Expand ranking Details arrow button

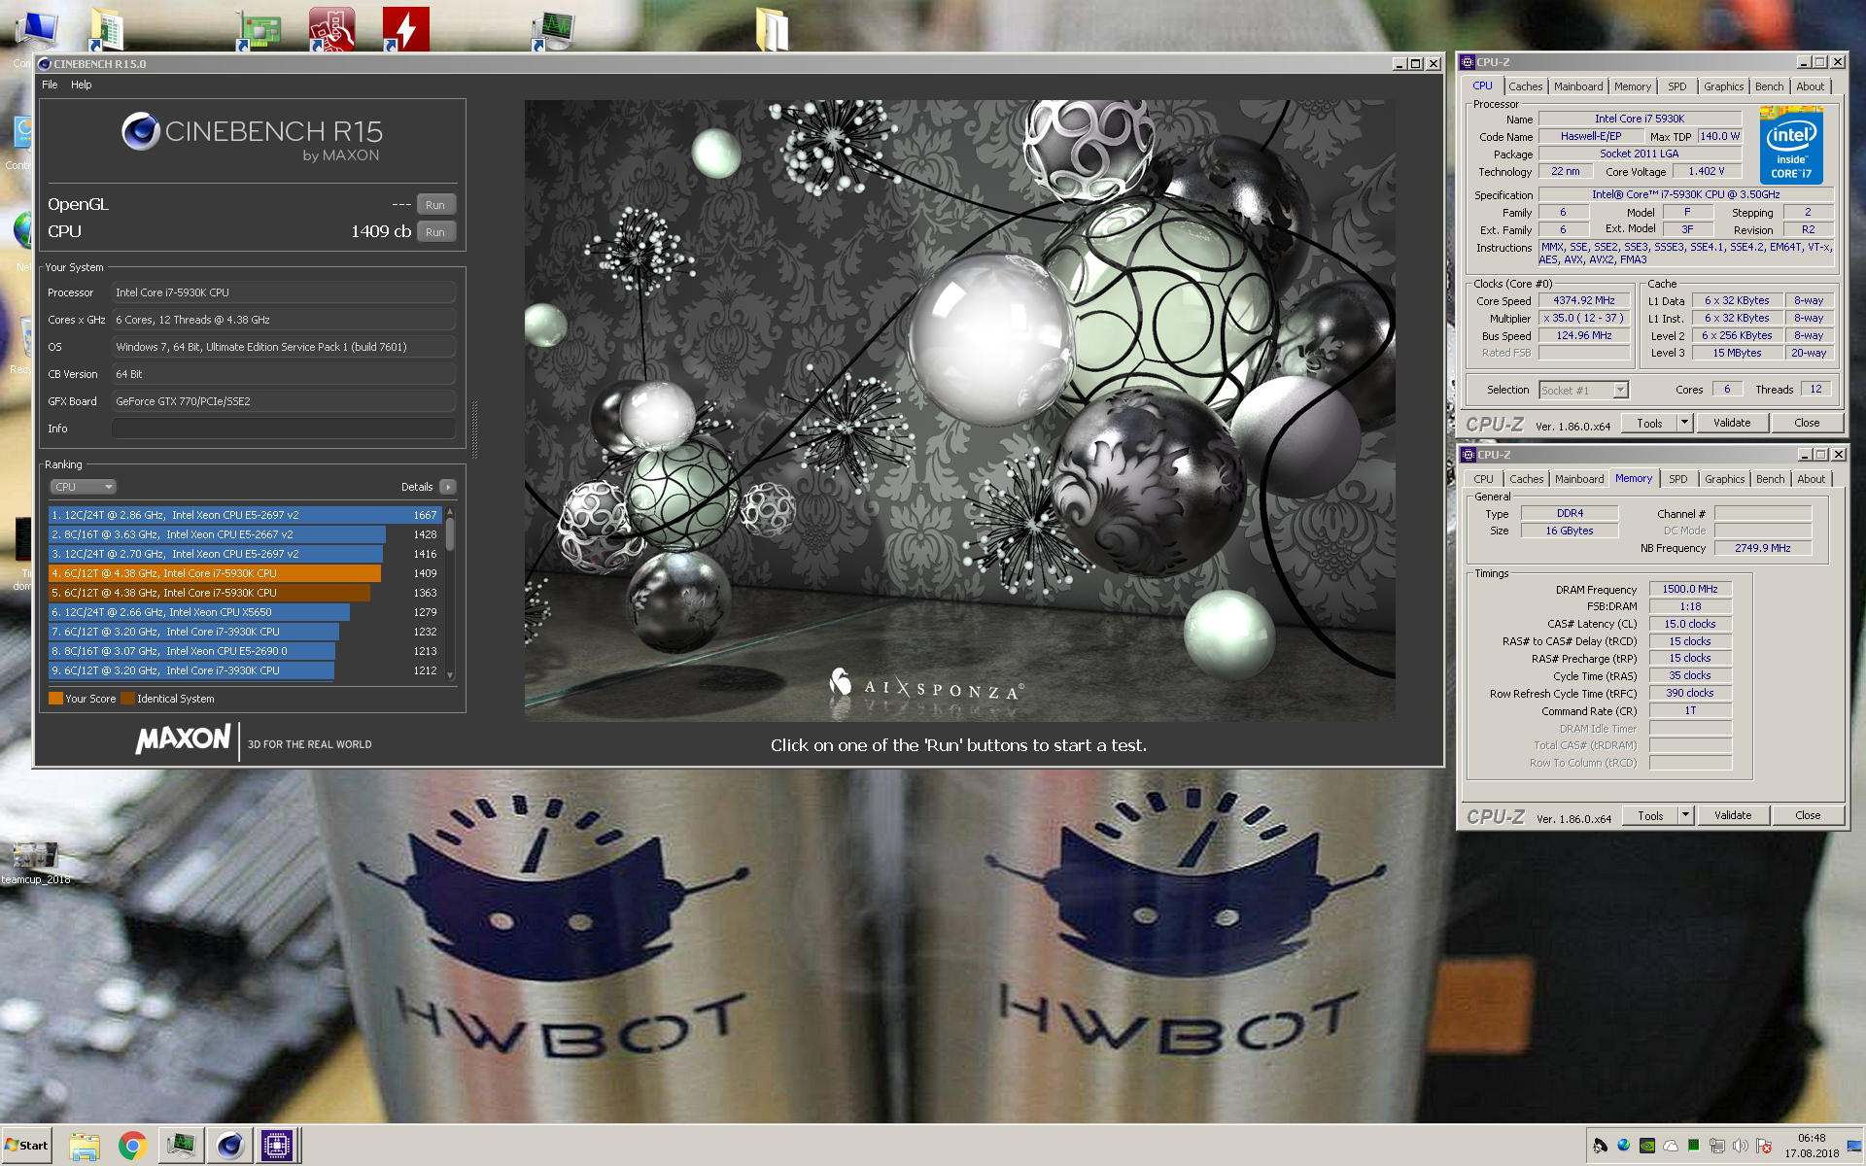tap(447, 487)
